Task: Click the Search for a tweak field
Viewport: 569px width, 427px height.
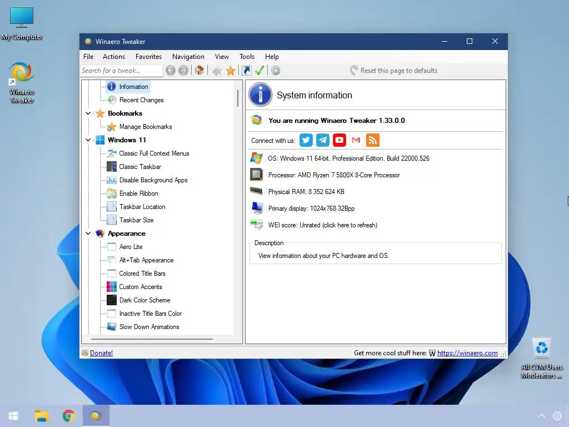Action: tap(122, 71)
